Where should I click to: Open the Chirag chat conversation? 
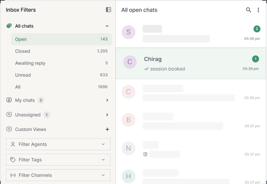pyautogui.click(x=191, y=63)
